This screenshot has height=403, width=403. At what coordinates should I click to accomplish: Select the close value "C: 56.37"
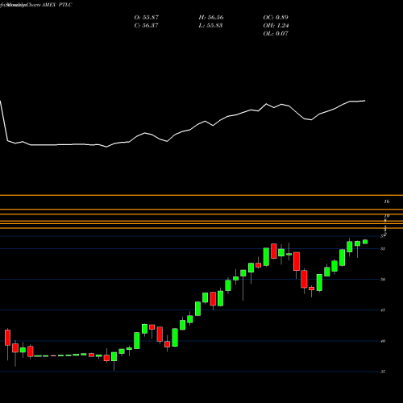(146, 26)
